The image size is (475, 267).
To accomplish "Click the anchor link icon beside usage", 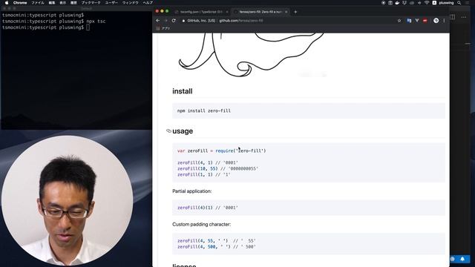I will pos(168,131).
